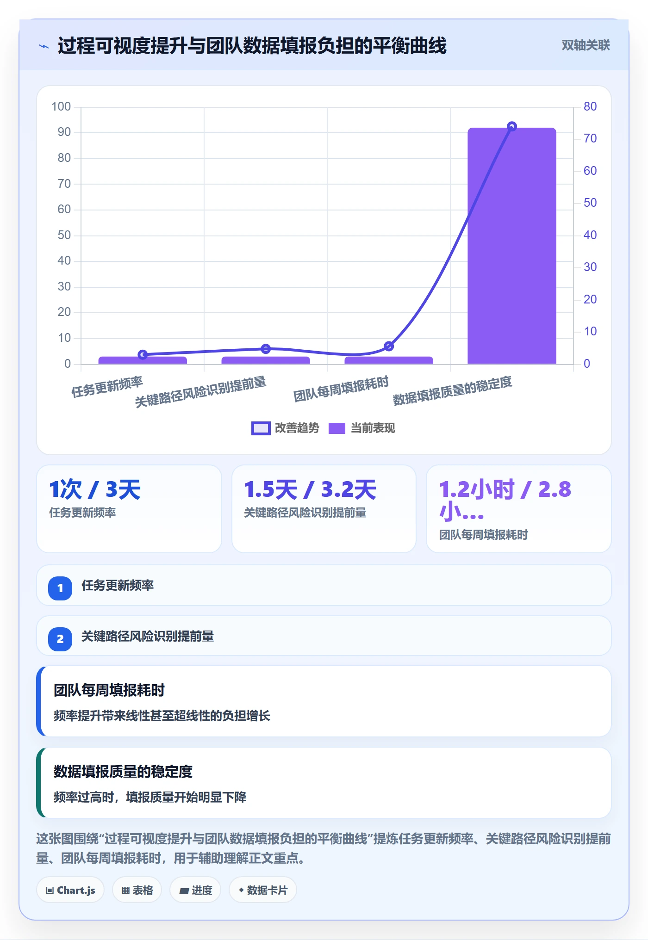This screenshot has width=648, height=940.
Task: Click the x-axis label 任务更新频率
Action: 107,387
